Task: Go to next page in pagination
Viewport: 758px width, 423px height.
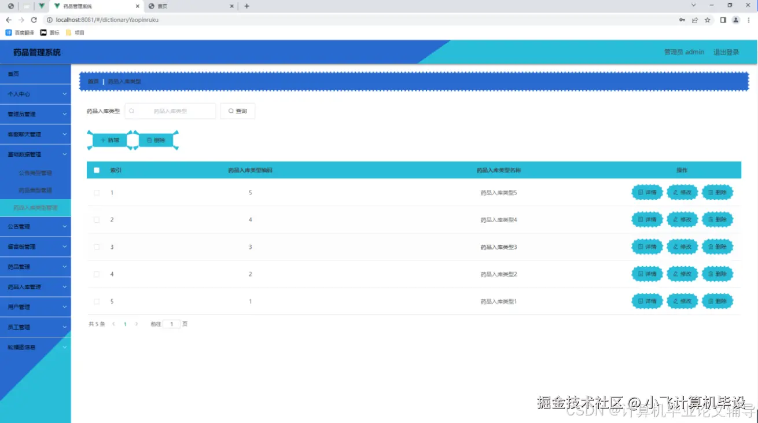Action: tap(137, 324)
